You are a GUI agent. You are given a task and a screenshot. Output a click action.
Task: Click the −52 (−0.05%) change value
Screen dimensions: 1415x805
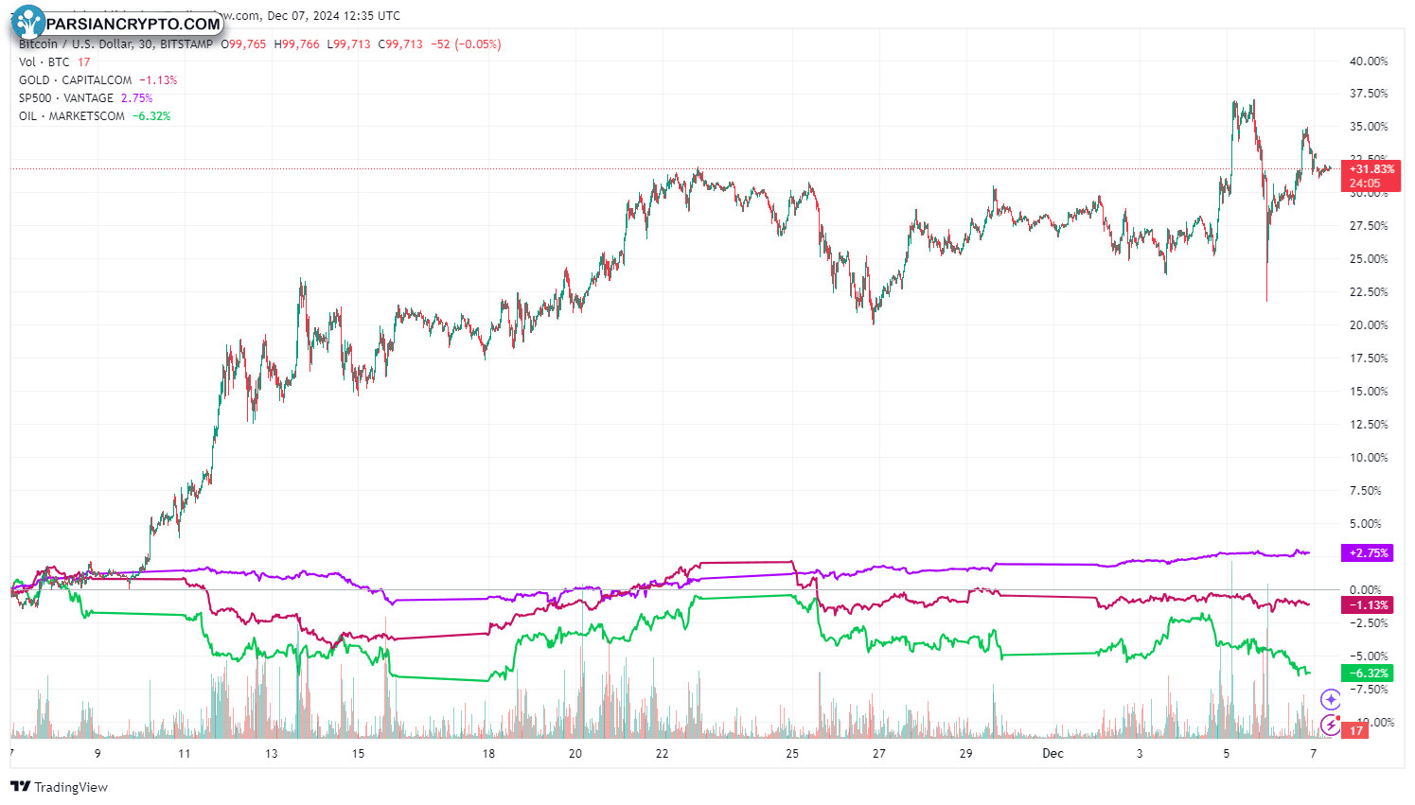[466, 44]
